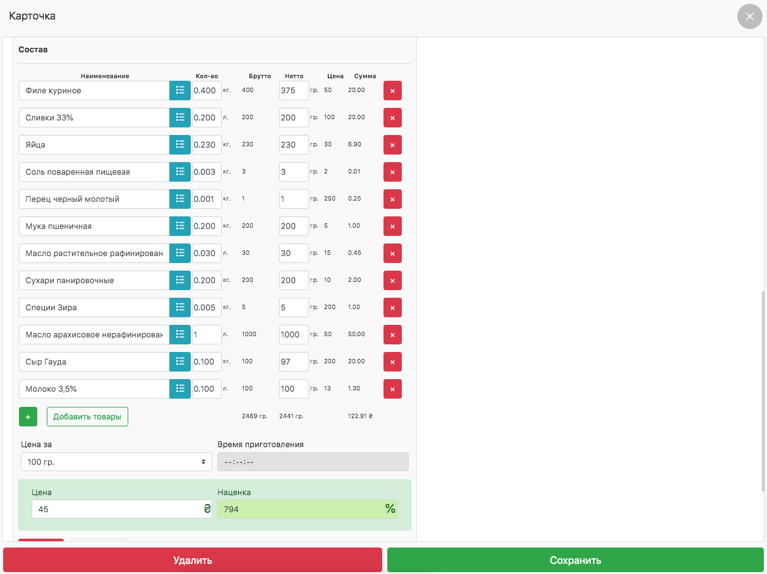This screenshot has width=767, height=574.
Task: Edit quantity field for Масло арахисовое
Action: click(x=207, y=334)
